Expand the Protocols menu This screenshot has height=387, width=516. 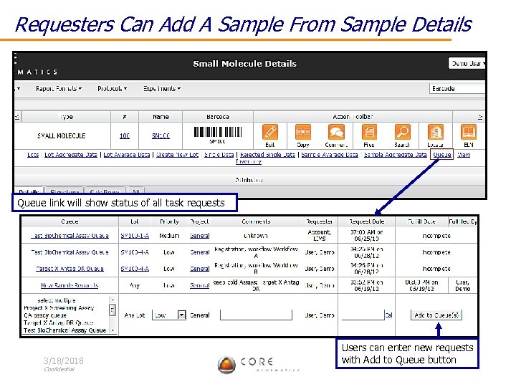pyautogui.click(x=112, y=89)
